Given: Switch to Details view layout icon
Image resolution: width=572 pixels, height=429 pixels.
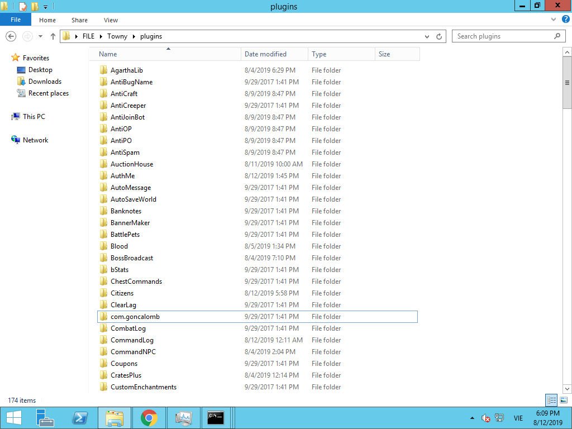Looking at the screenshot, I should tap(551, 400).
